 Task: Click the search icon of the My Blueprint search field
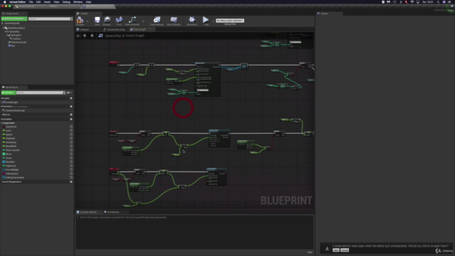[x=65, y=92]
